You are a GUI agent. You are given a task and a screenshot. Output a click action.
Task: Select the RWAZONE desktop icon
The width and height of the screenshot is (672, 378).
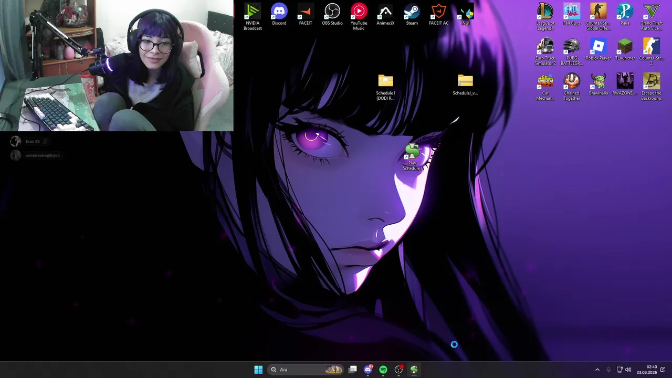pos(625,85)
